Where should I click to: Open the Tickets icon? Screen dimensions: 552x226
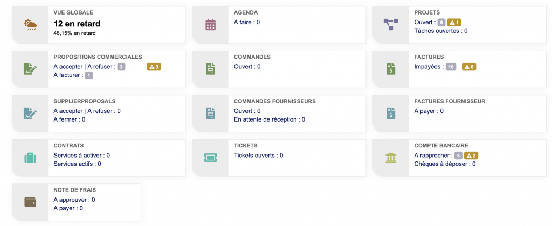[211, 158]
